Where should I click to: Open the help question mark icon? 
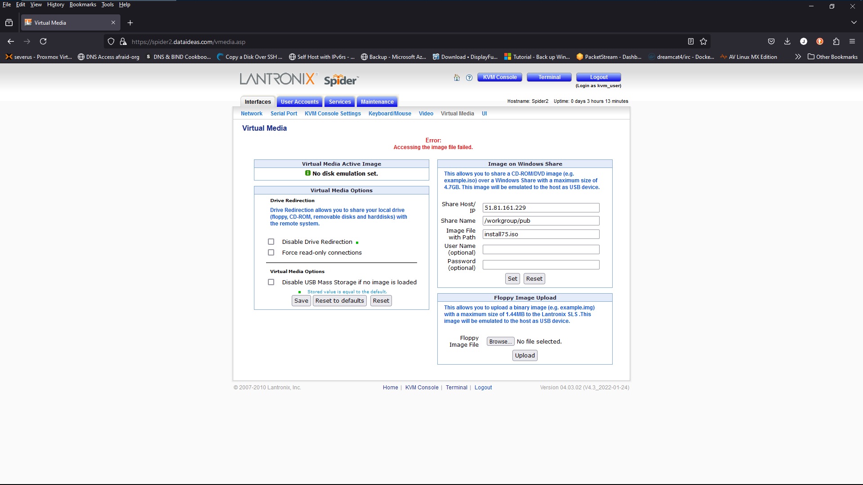tap(469, 78)
